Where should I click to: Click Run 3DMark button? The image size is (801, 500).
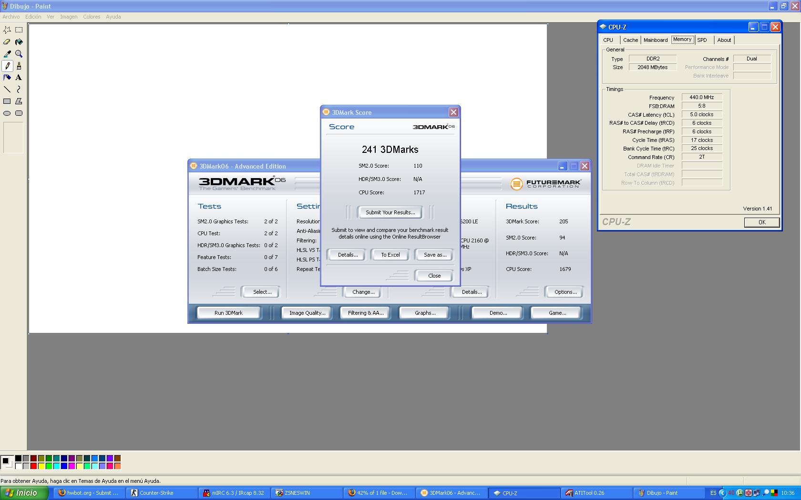click(x=228, y=313)
